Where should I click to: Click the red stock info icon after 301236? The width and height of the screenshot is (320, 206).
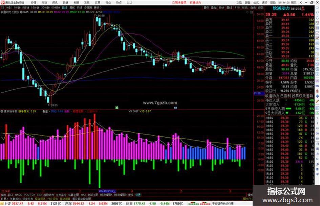[x=303, y=8]
